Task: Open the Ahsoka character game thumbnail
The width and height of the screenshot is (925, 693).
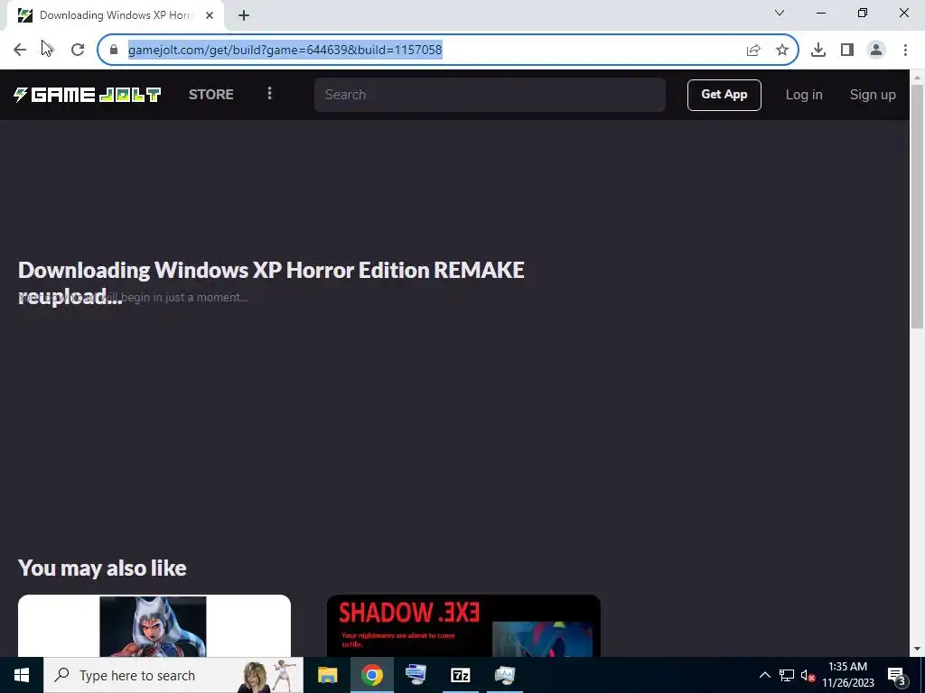Action: click(154, 626)
